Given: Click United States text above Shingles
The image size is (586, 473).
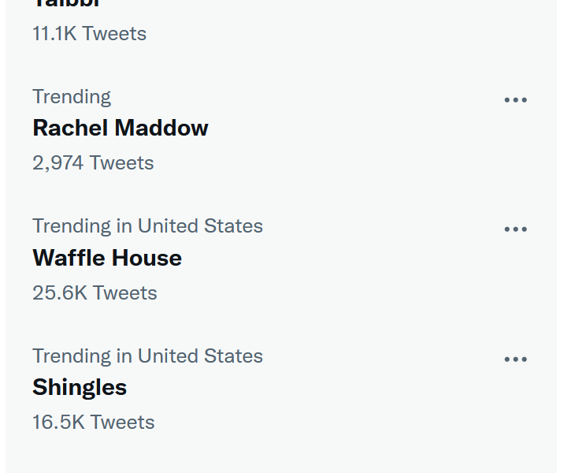Looking at the screenshot, I should [200, 356].
